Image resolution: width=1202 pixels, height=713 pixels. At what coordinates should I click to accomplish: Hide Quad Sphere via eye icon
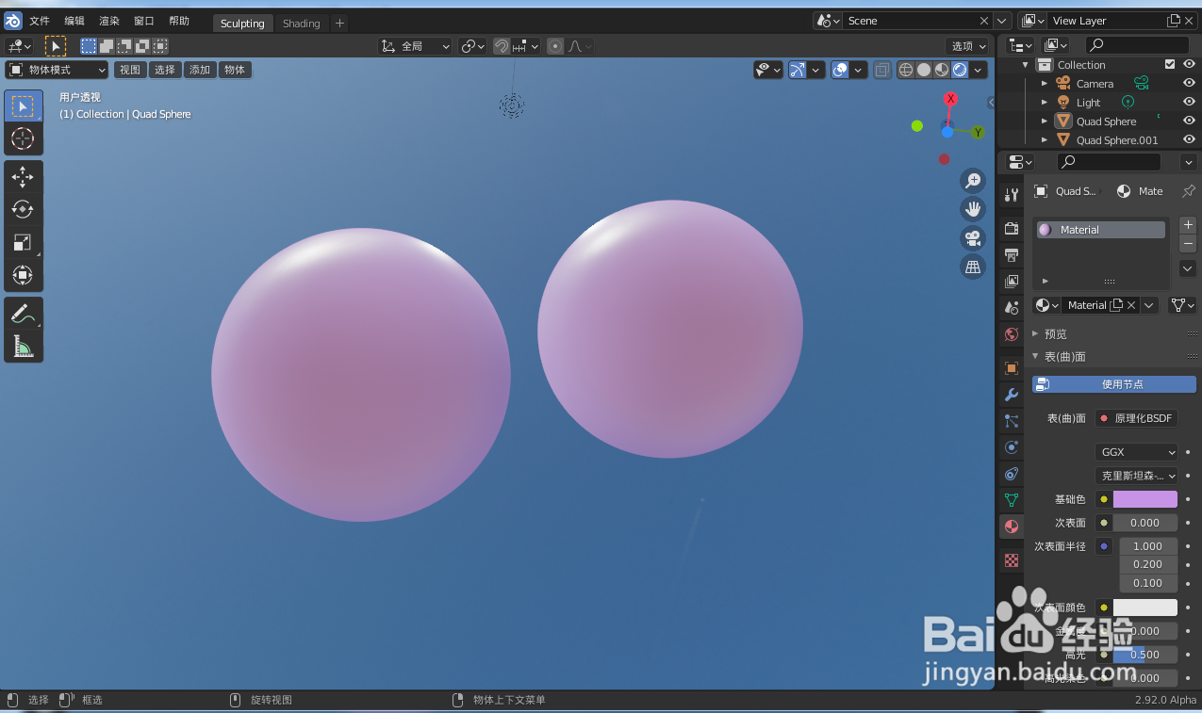[1189, 121]
